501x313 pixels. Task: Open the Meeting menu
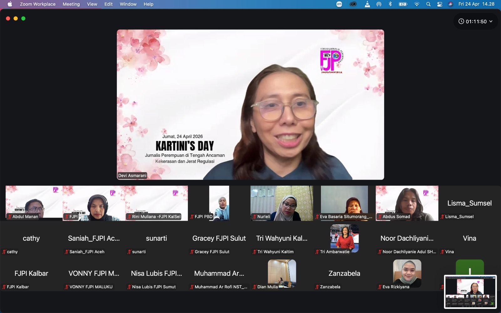71,4
